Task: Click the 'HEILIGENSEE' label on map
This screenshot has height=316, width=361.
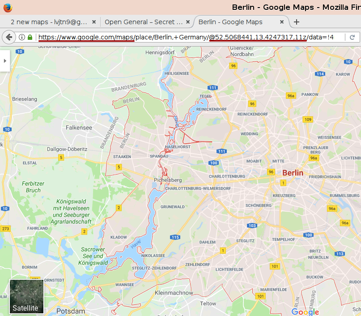Action: click(177, 73)
